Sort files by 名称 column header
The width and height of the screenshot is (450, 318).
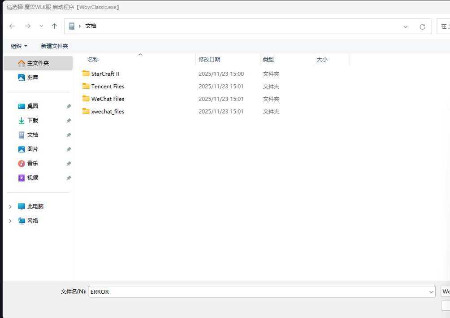pos(93,59)
